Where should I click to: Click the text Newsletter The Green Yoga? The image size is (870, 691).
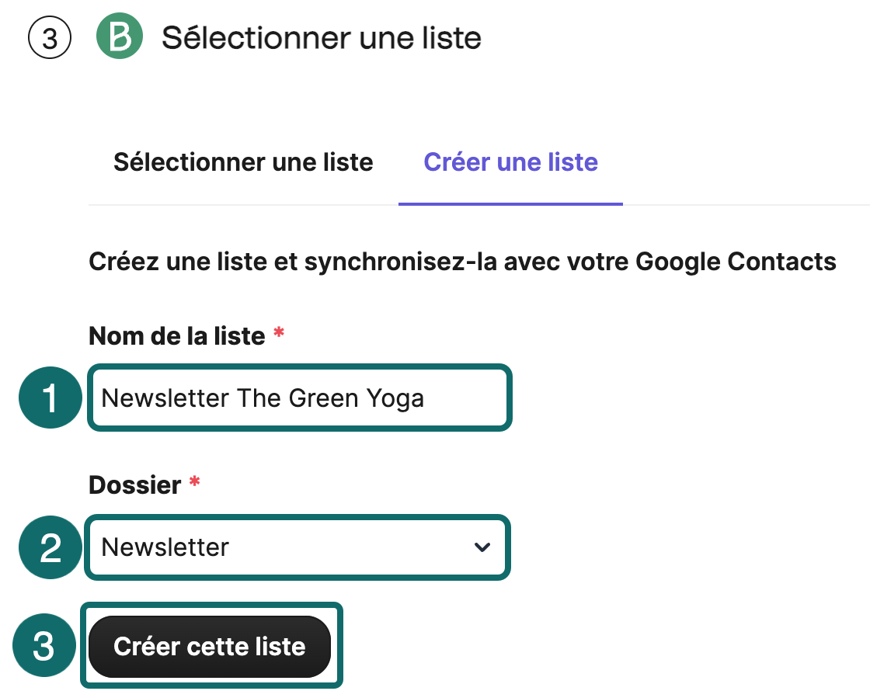(263, 398)
